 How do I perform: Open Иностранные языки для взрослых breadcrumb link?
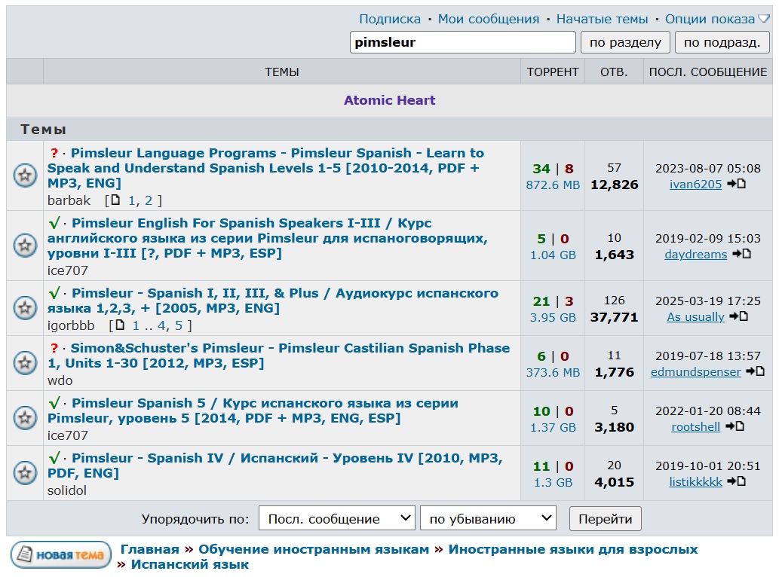573,549
